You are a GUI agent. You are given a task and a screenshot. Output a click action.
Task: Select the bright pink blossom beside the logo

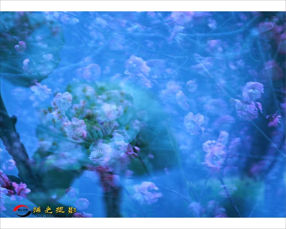click(21, 190)
